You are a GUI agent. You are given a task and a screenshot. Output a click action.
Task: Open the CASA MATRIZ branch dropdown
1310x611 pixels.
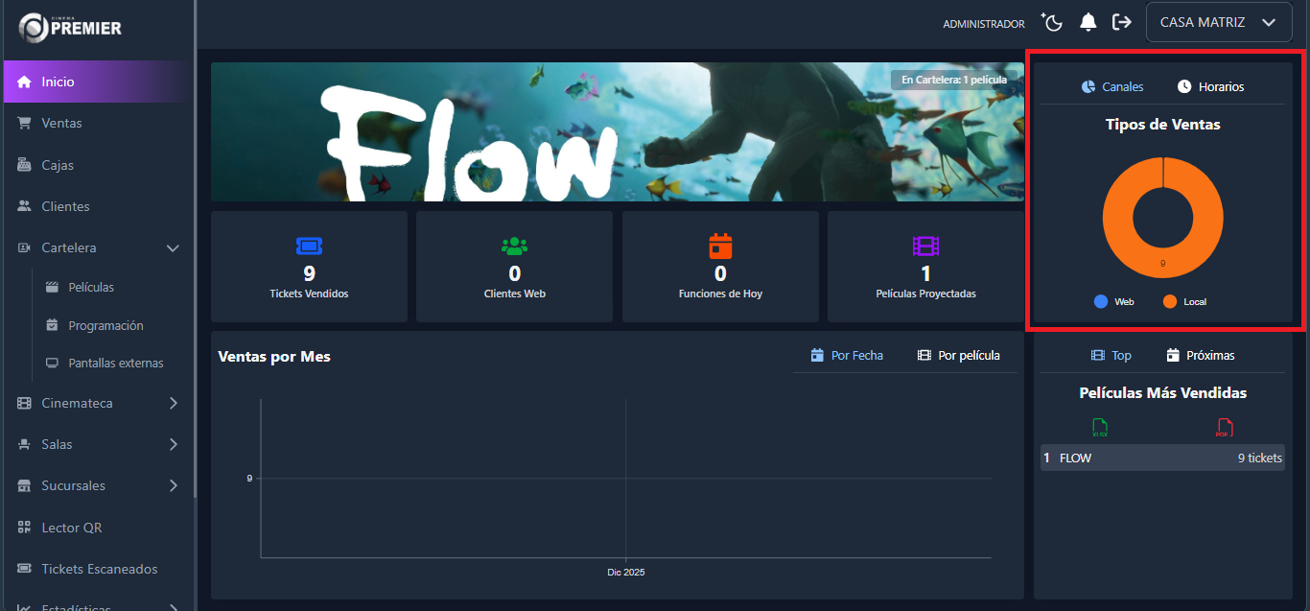[1218, 22]
